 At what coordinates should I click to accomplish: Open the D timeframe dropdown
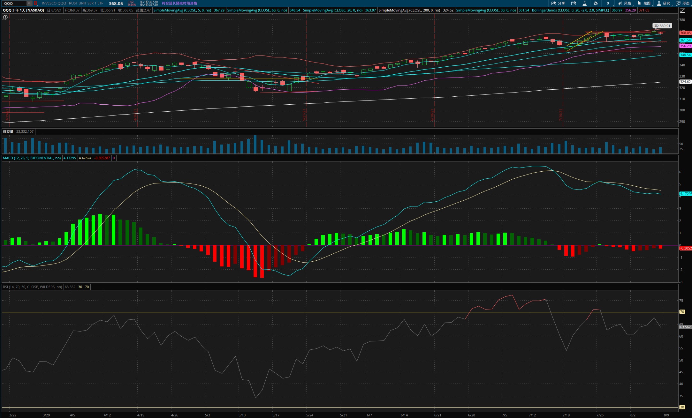click(608, 3)
